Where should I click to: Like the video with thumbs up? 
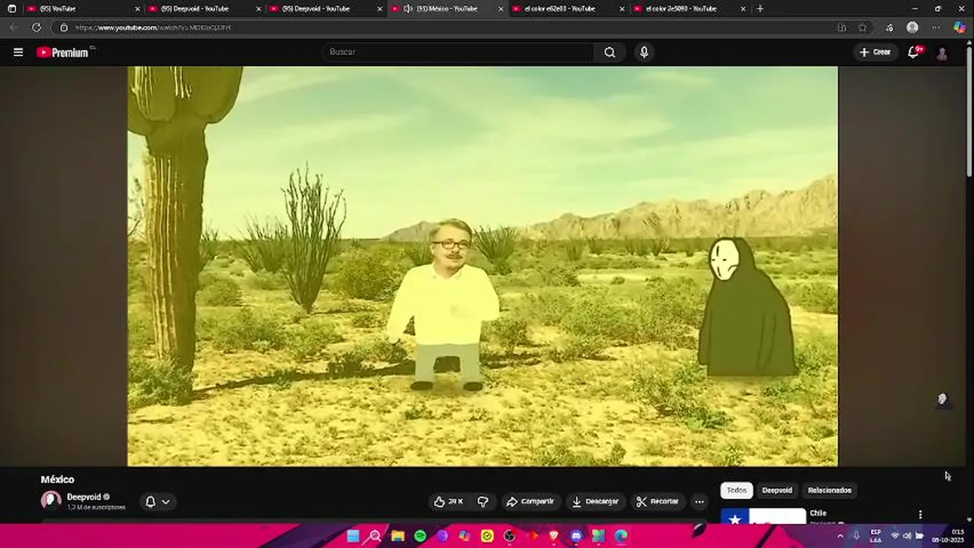[449, 502]
